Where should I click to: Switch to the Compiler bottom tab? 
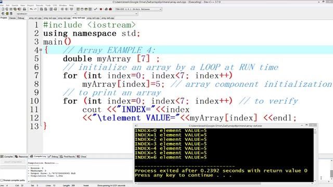coord(7,156)
